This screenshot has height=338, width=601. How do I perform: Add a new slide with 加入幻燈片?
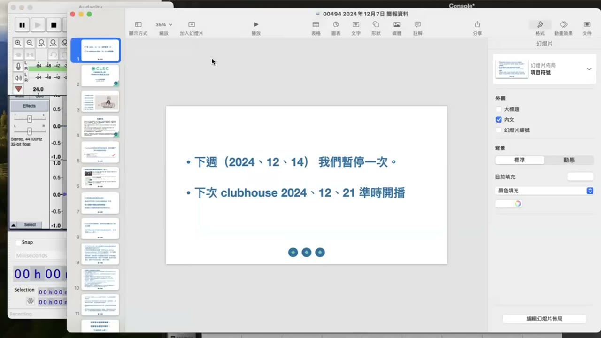click(x=192, y=24)
